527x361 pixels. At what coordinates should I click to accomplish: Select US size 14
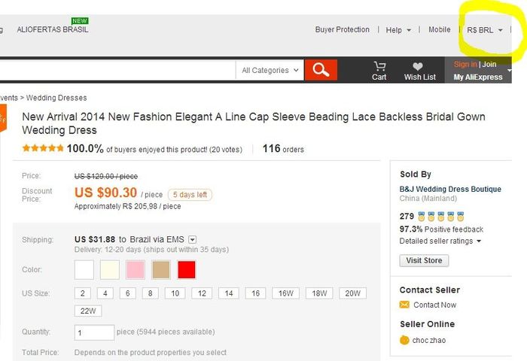pyautogui.click(x=229, y=293)
